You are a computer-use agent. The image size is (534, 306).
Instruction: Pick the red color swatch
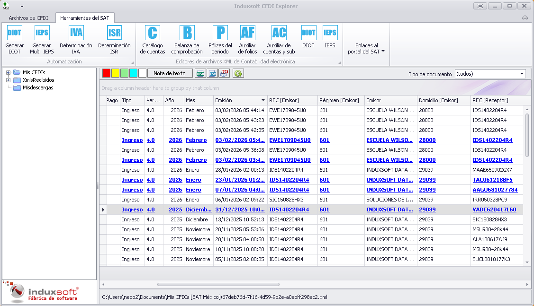[106, 73]
